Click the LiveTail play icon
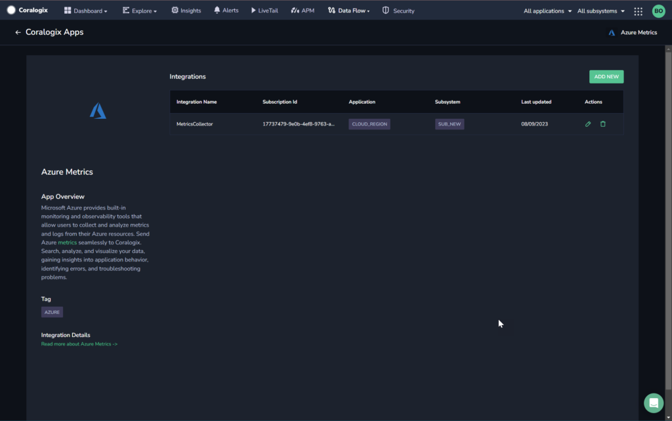Viewport: 672px width, 421px height. tap(253, 11)
